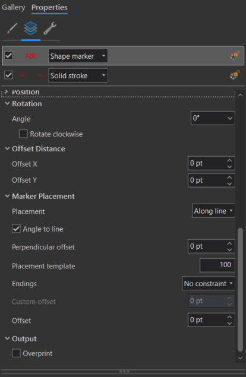Click the Solid stroke color lock icon

235,75
